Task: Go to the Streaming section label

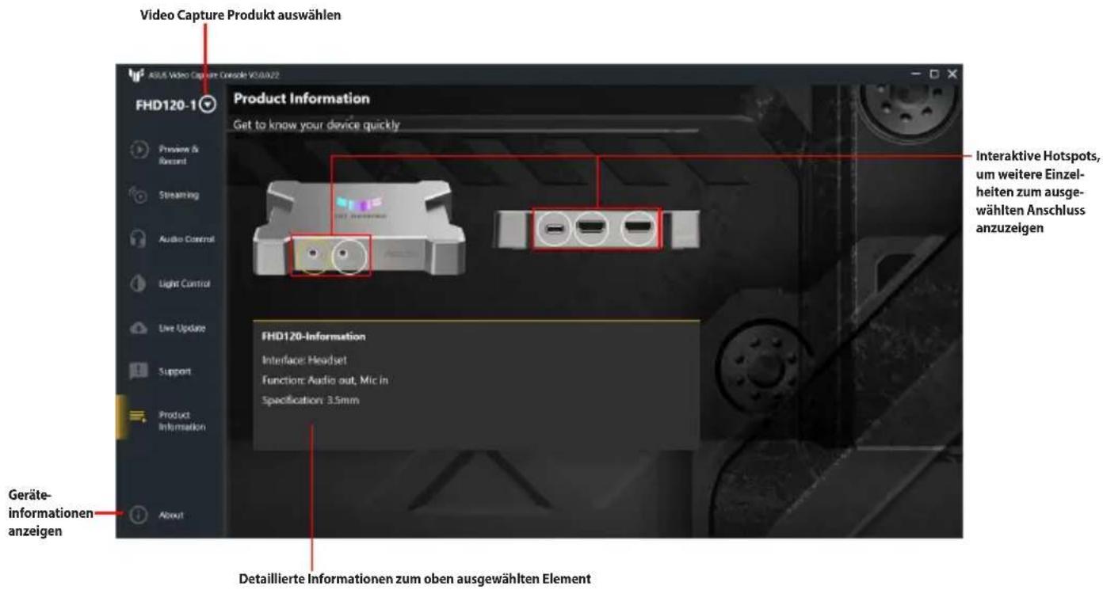Action: (x=178, y=194)
